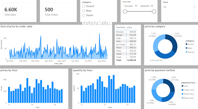Select the Total Orders 500 card
This screenshot has height=109, width=198.
[58, 11]
